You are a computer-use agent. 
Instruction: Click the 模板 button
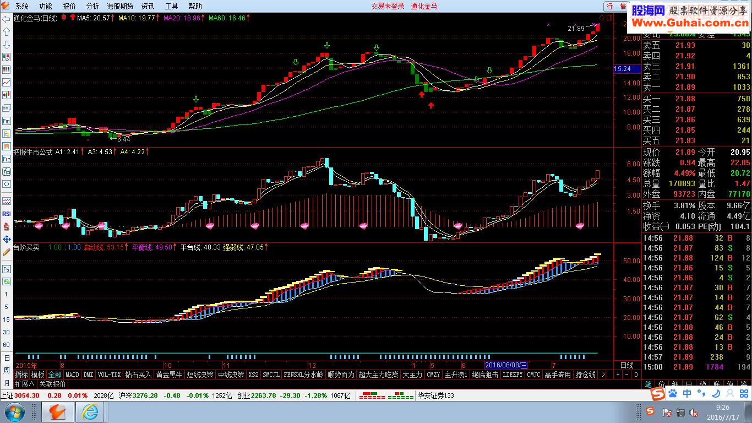coord(38,375)
